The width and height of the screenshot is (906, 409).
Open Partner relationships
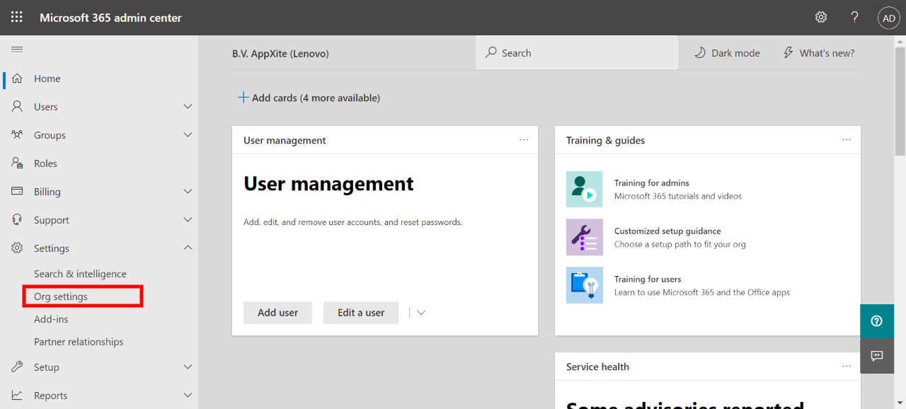click(x=79, y=342)
